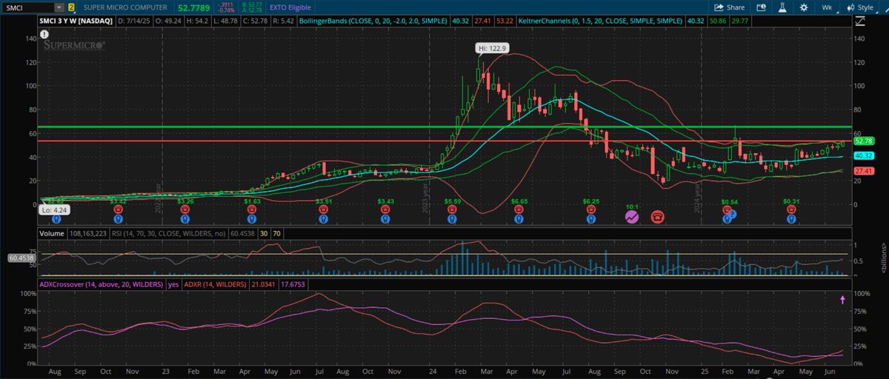
Task: Select the green horizontal price level line
Action: pos(444,127)
